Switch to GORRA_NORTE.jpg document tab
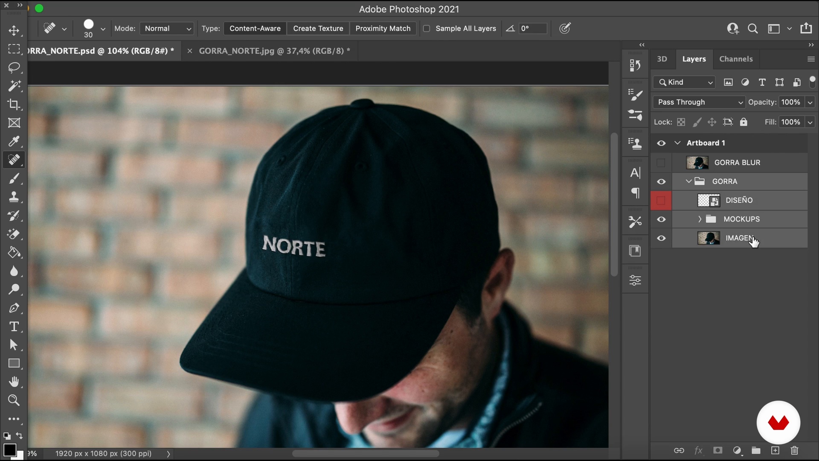This screenshot has height=461, width=819. coord(275,51)
